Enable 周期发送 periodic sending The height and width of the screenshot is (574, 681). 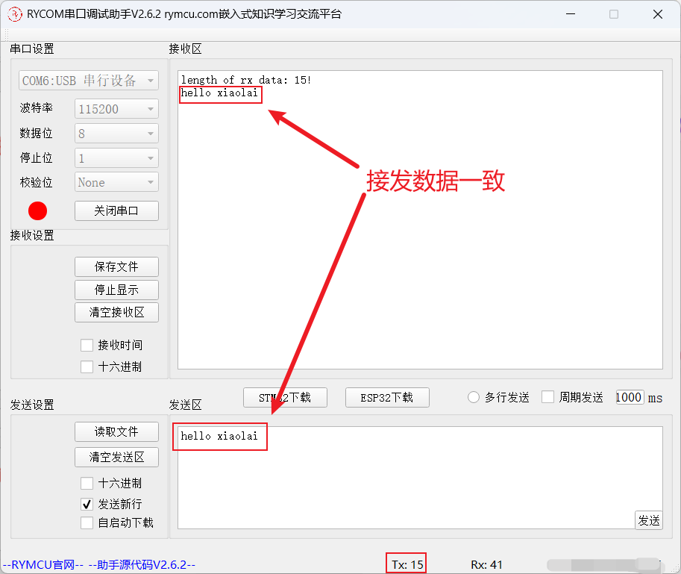(547, 396)
